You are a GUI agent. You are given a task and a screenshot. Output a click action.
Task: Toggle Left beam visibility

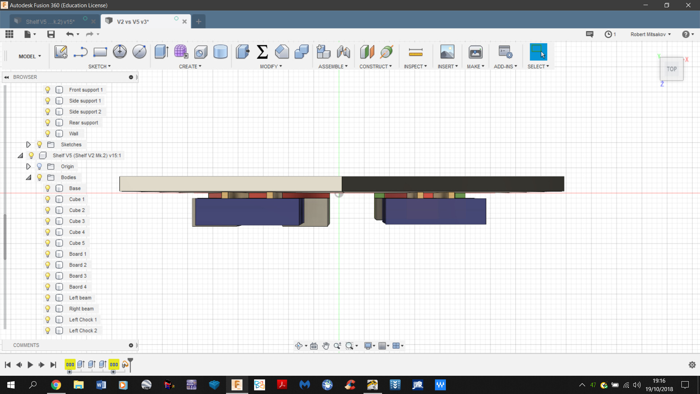(x=47, y=298)
